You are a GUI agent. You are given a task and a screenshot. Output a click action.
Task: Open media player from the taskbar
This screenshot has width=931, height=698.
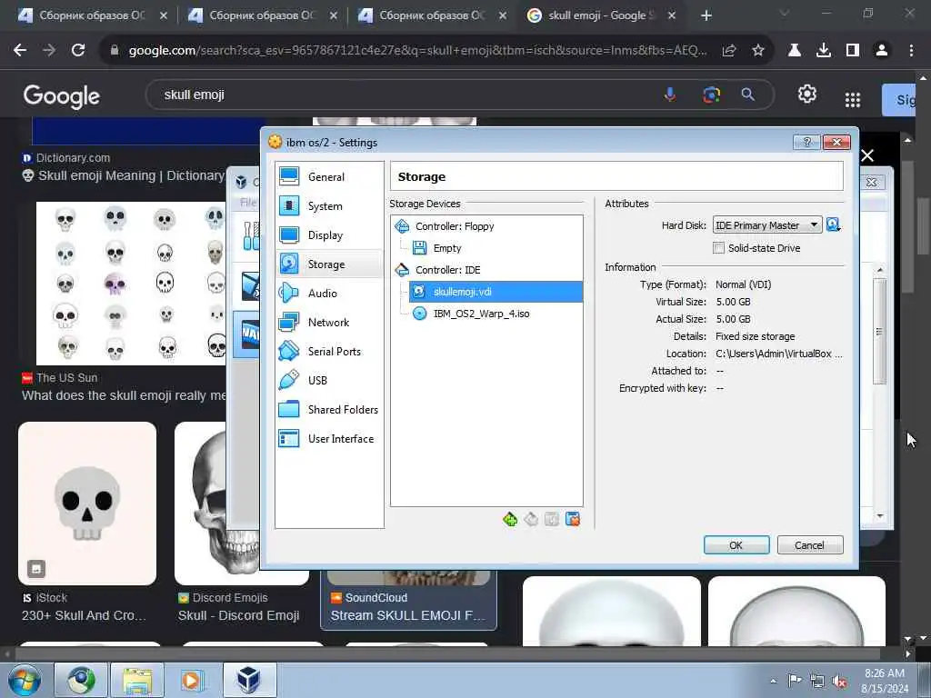pos(193,680)
